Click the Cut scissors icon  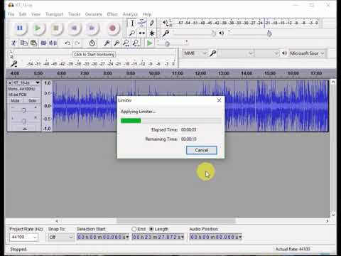(x=13, y=43)
